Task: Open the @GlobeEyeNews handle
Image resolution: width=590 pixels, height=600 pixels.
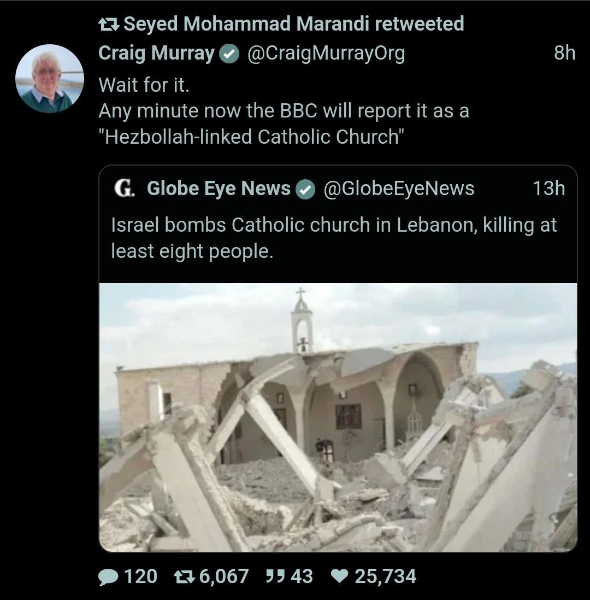Action: [x=399, y=188]
